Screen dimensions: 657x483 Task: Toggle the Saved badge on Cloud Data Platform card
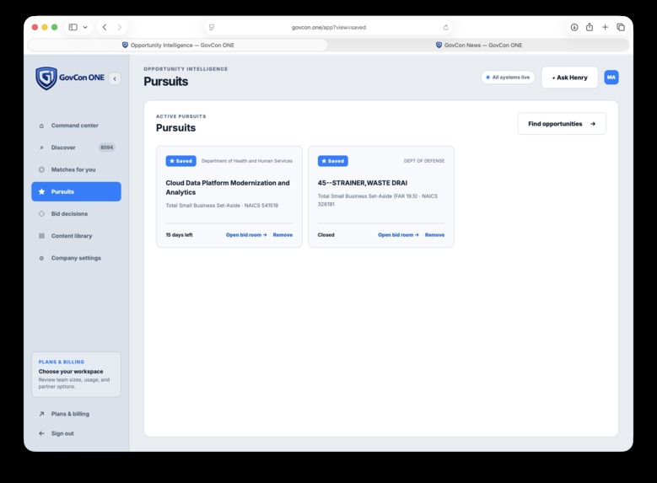point(181,161)
